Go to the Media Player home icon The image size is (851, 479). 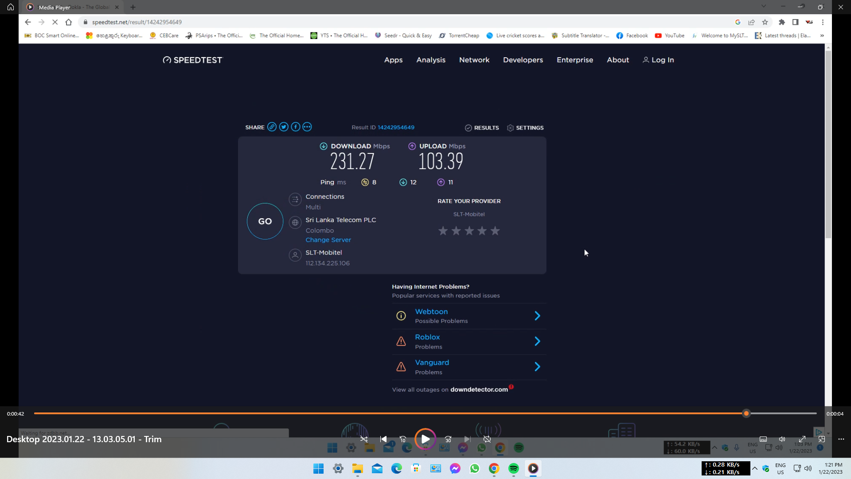coord(11,7)
